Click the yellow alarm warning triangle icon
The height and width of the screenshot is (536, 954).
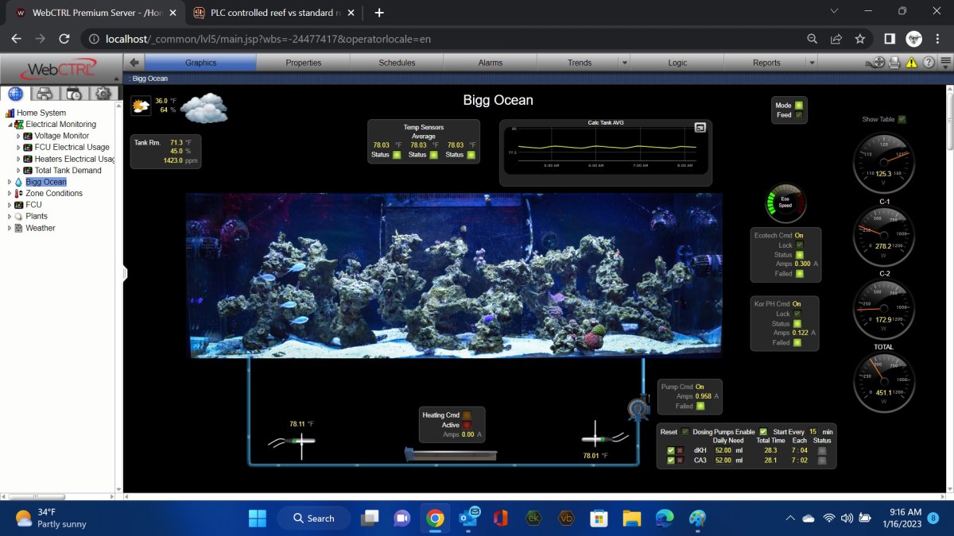pyautogui.click(x=911, y=63)
